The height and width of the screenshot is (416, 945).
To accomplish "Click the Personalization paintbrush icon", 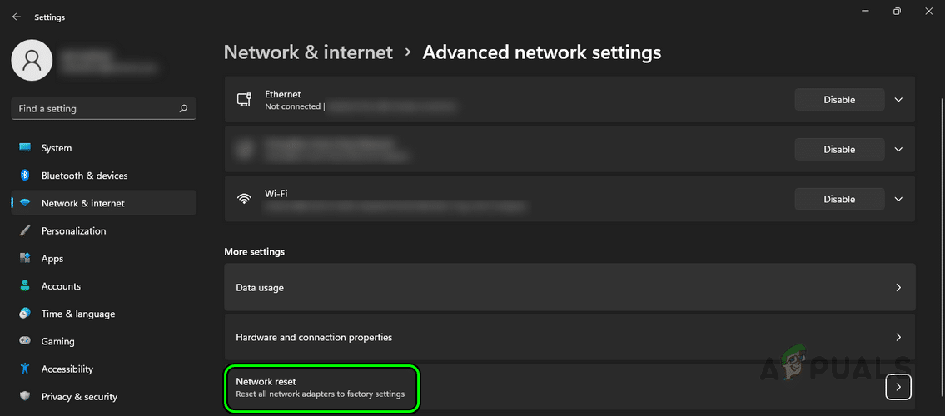I will pyautogui.click(x=25, y=230).
